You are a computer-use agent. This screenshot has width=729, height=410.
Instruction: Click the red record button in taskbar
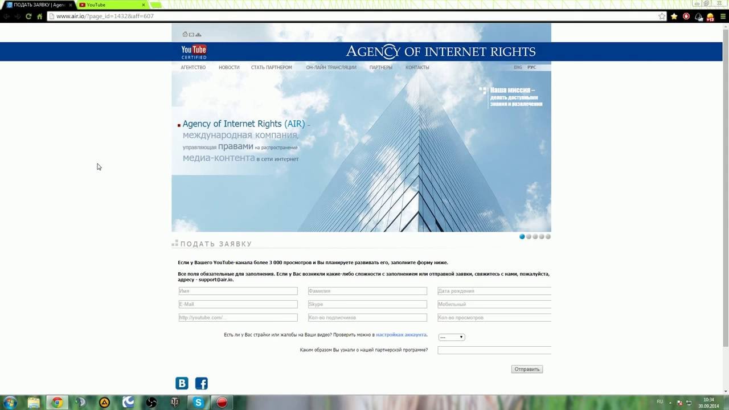[222, 403]
